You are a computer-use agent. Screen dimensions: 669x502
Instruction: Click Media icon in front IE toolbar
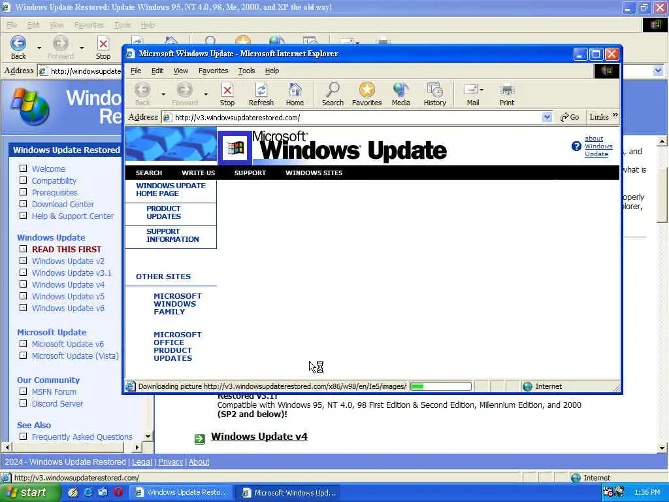tap(400, 90)
